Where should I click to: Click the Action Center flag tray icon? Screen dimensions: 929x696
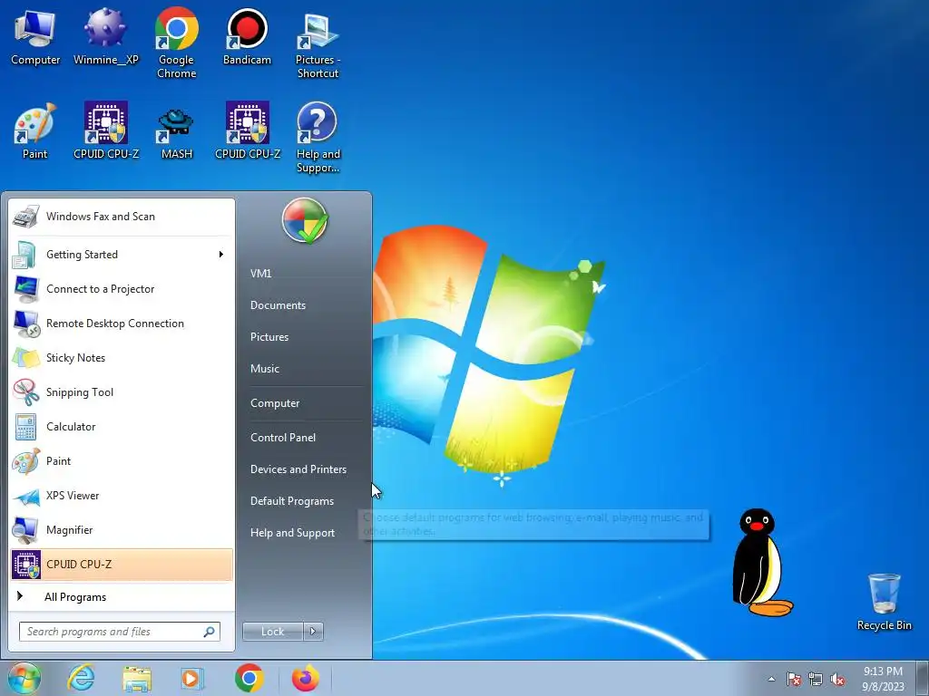coord(794,680)
